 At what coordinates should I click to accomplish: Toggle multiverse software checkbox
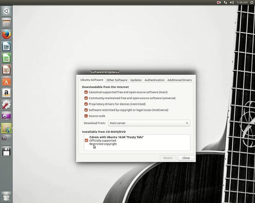click(x=86, y=110)
